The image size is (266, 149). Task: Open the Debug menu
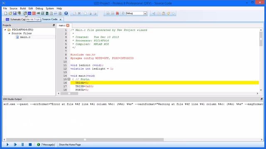click(39, 8)
